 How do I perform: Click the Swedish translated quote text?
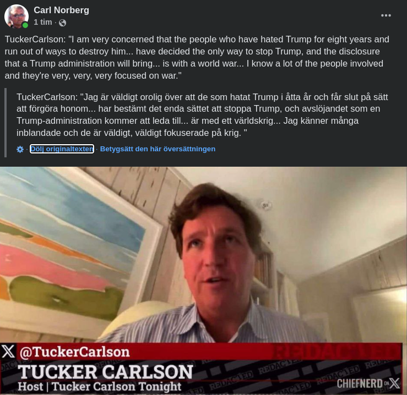(202, 115)
